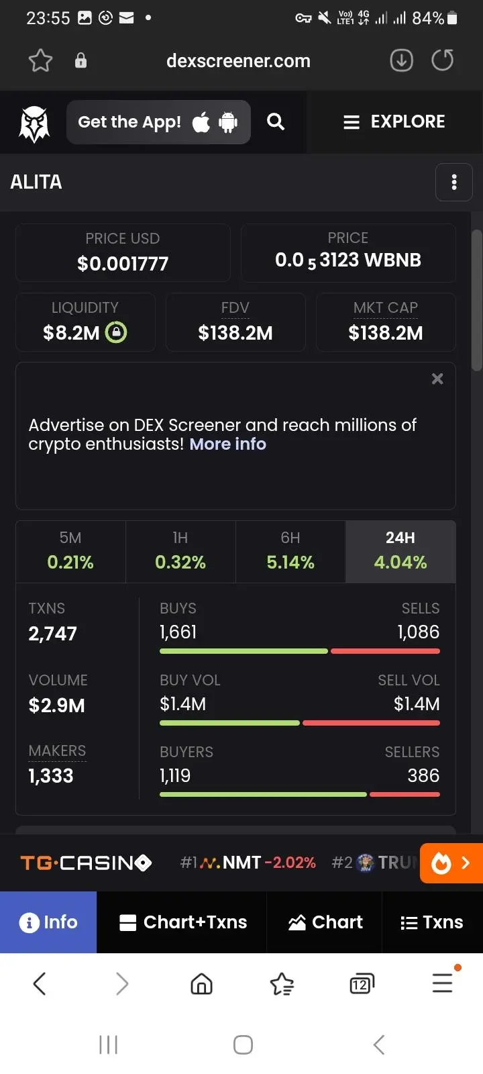Viewport: 483px width, 1074px height.
Task: Tap the green buys progress bar
Action: point(244,651)
